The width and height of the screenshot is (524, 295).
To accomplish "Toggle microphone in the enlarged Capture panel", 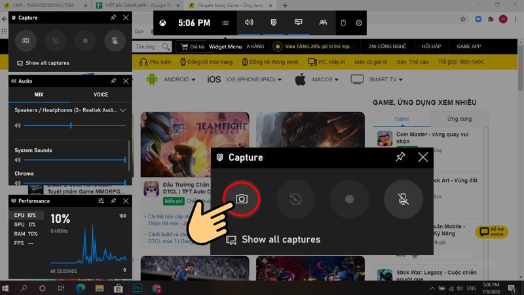I will point(403,199).
